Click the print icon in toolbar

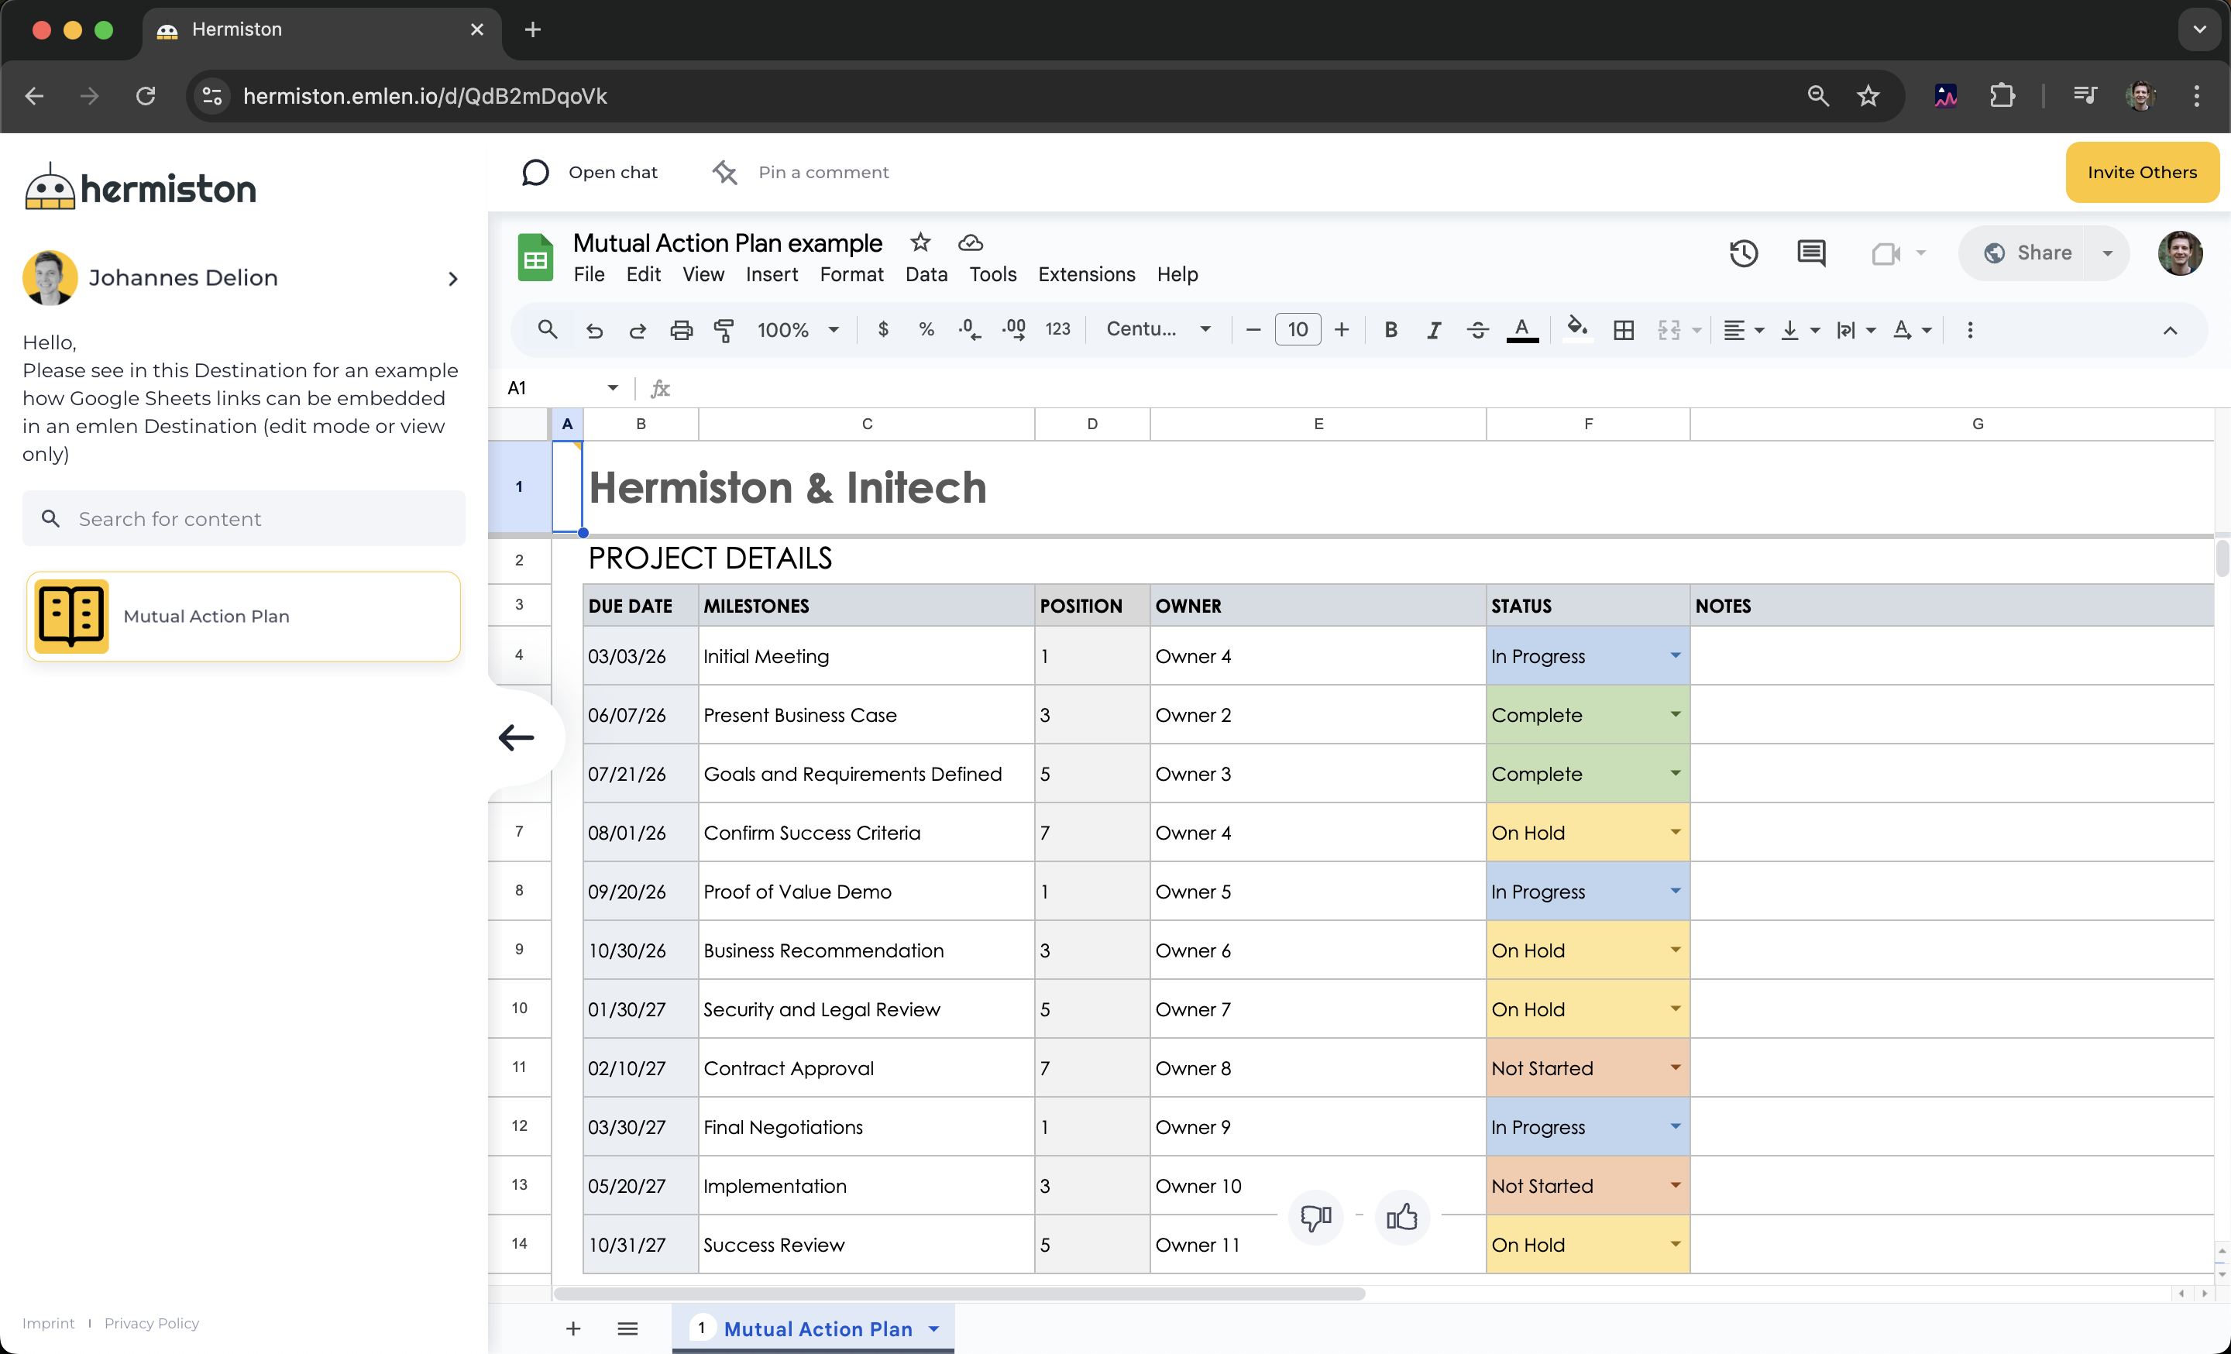681,330
